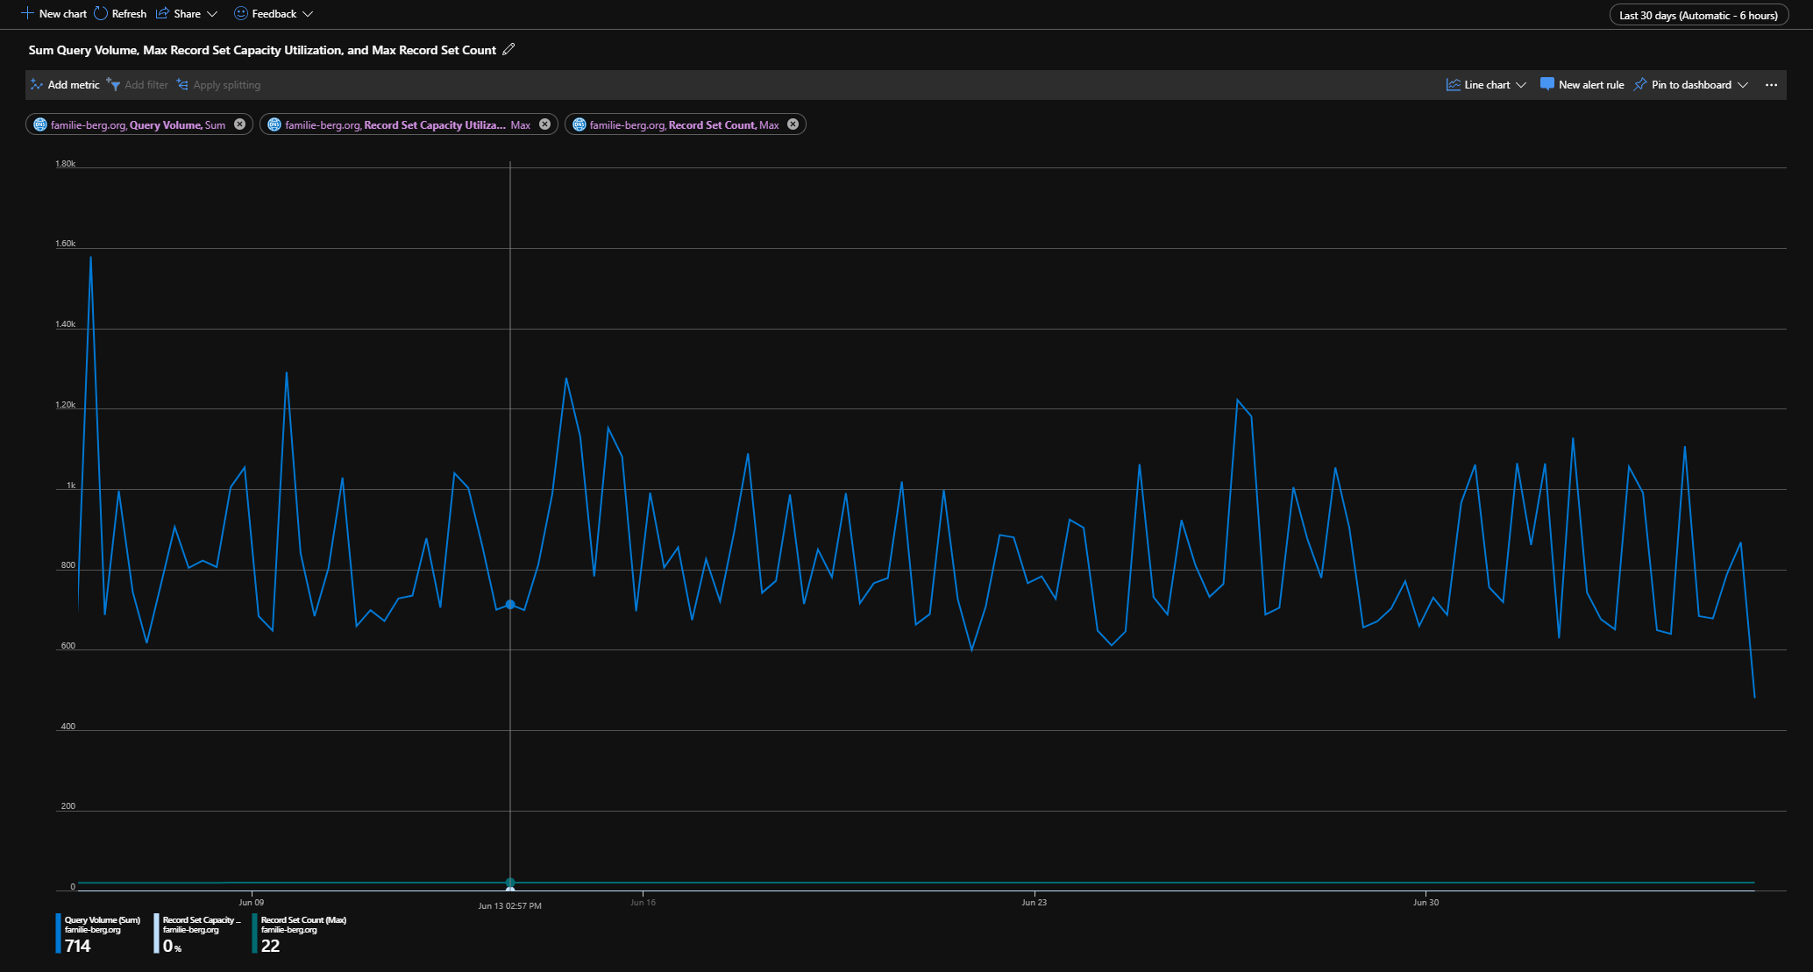Click the pencil icon to edit chart title

coord(508,50)
